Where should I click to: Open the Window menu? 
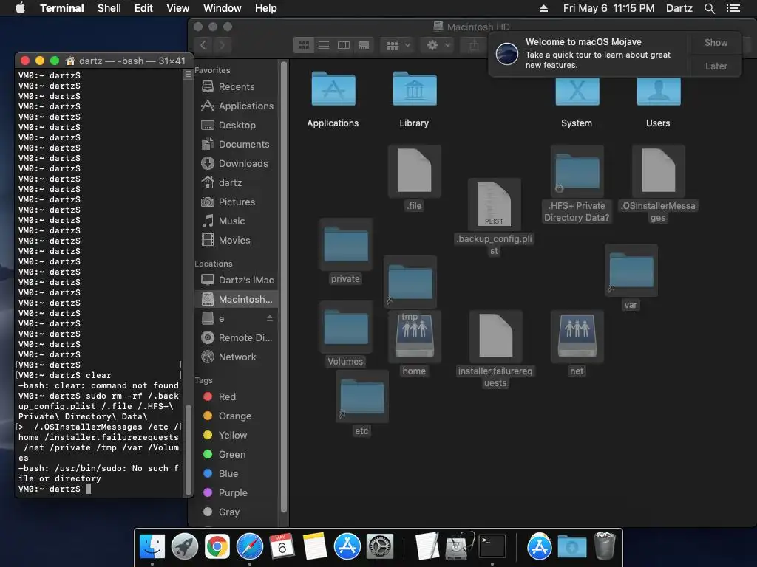pos(222,8)
